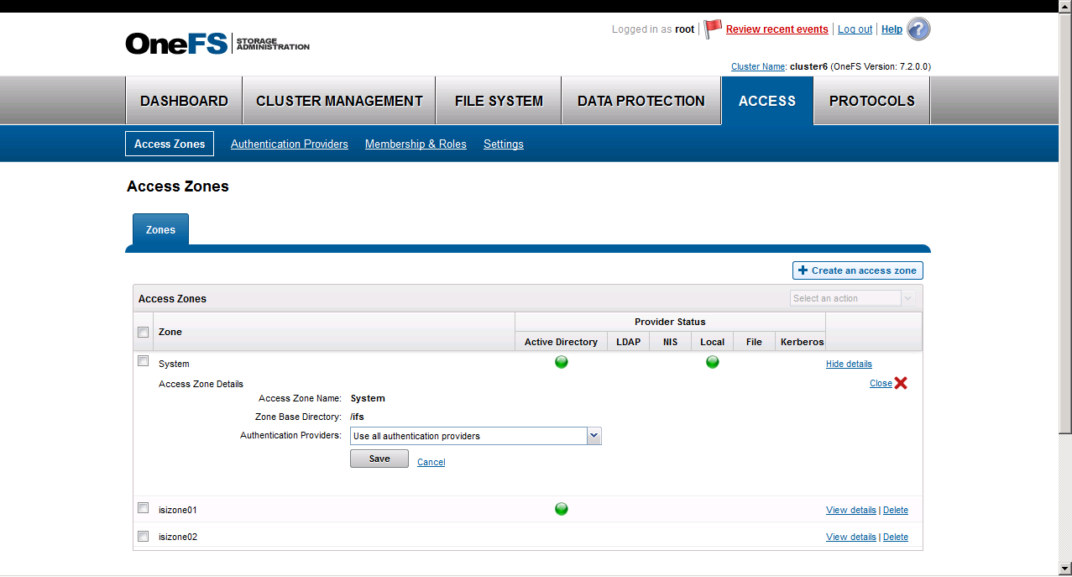Click the scrollbar down arrow
The image size is (1072, 577).
click(1065, 568)
